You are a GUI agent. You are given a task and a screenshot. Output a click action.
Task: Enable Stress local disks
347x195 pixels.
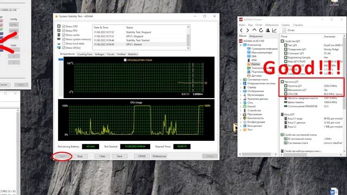64,43
